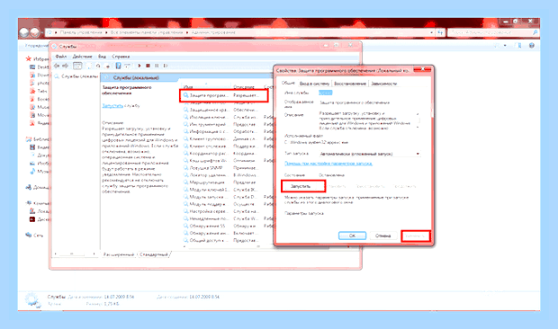558x329 pixels.
Task: Sort services by Описание column header
Action: pyautogui.click(x=247, y=86)
